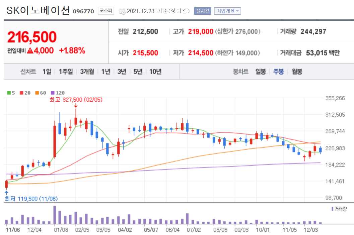
Task: Click the 최저 119,500 low price marker
Action: [32, 198]
